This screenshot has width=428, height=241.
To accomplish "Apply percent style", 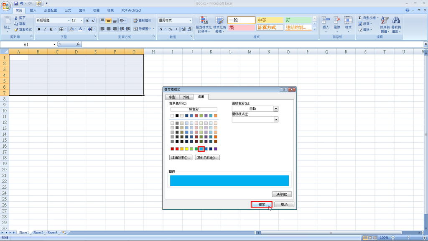I will tap(170, 29).
